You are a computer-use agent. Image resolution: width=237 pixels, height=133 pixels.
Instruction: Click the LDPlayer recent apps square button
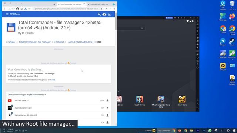pyautogui.click(x=197, y=108)
